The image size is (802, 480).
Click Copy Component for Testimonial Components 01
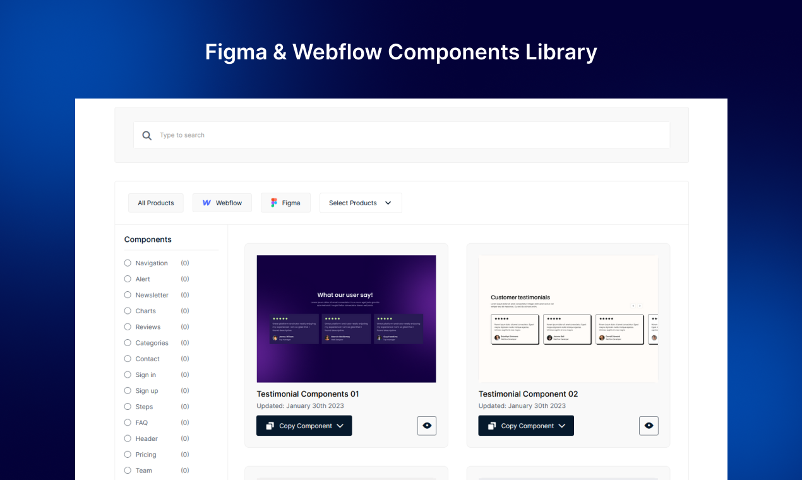304,426
